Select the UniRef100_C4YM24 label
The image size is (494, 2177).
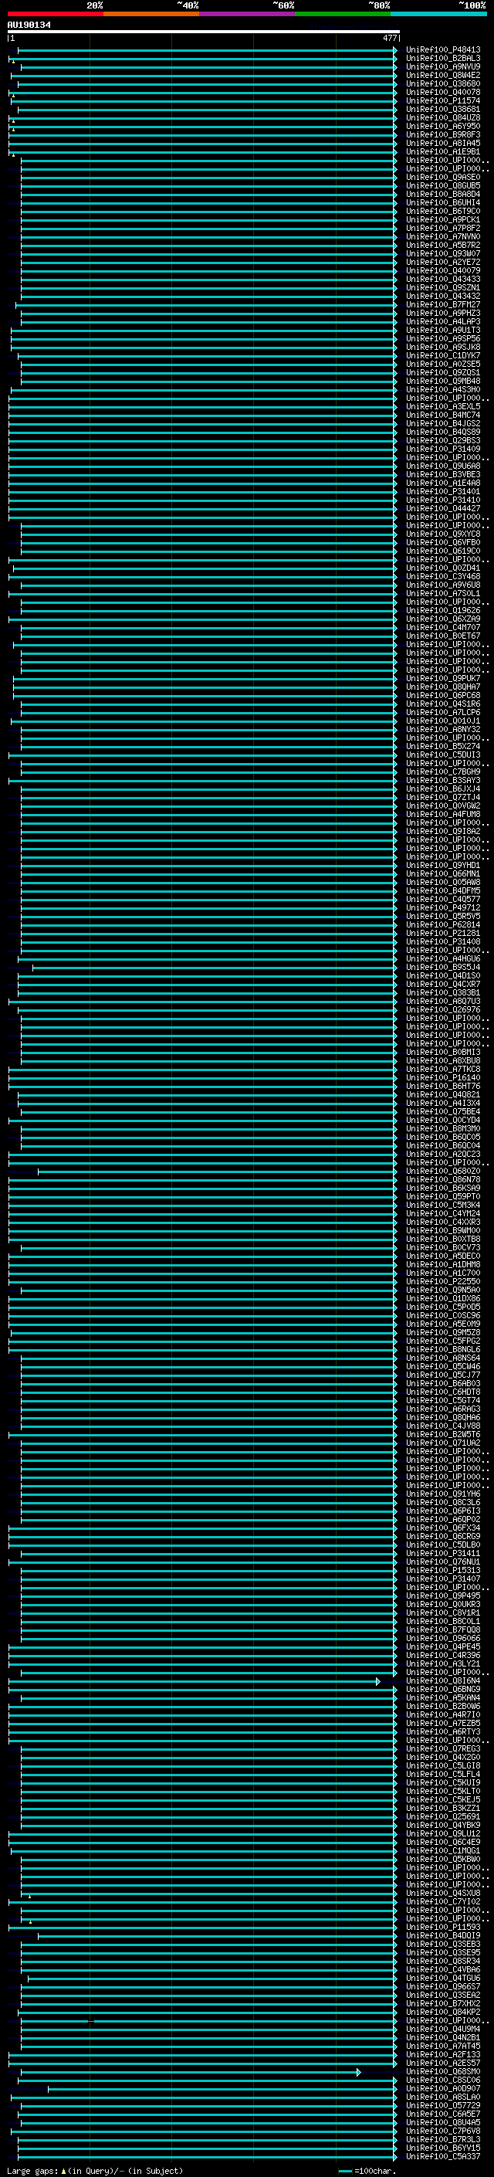coord(443,1213)
